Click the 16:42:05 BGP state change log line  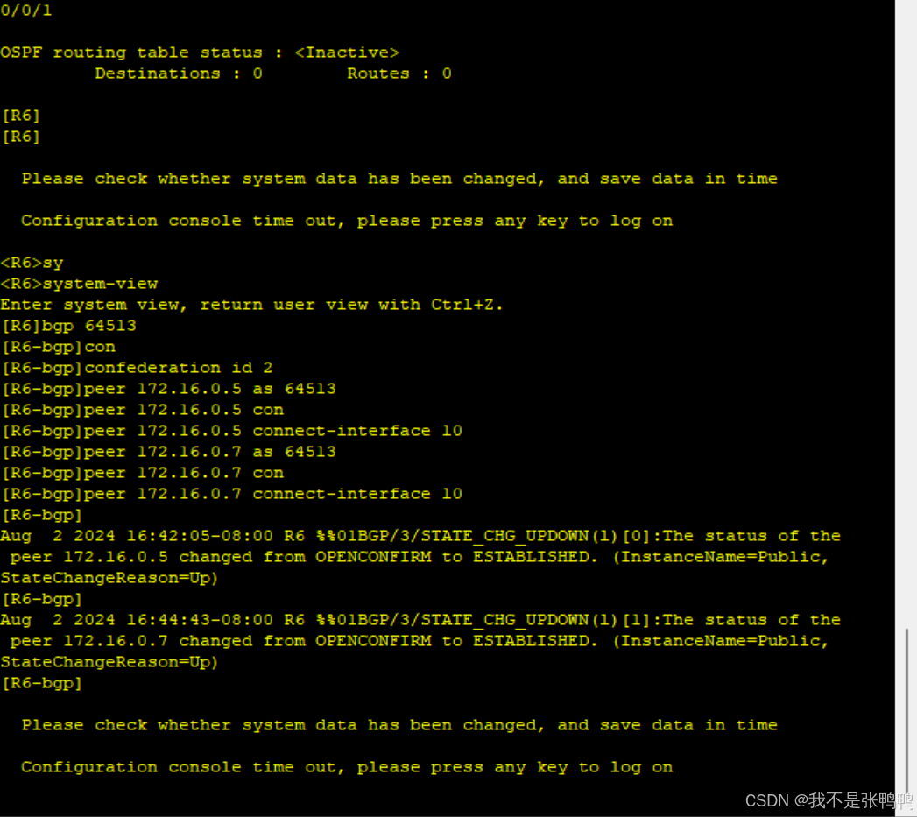pos(420,557)
